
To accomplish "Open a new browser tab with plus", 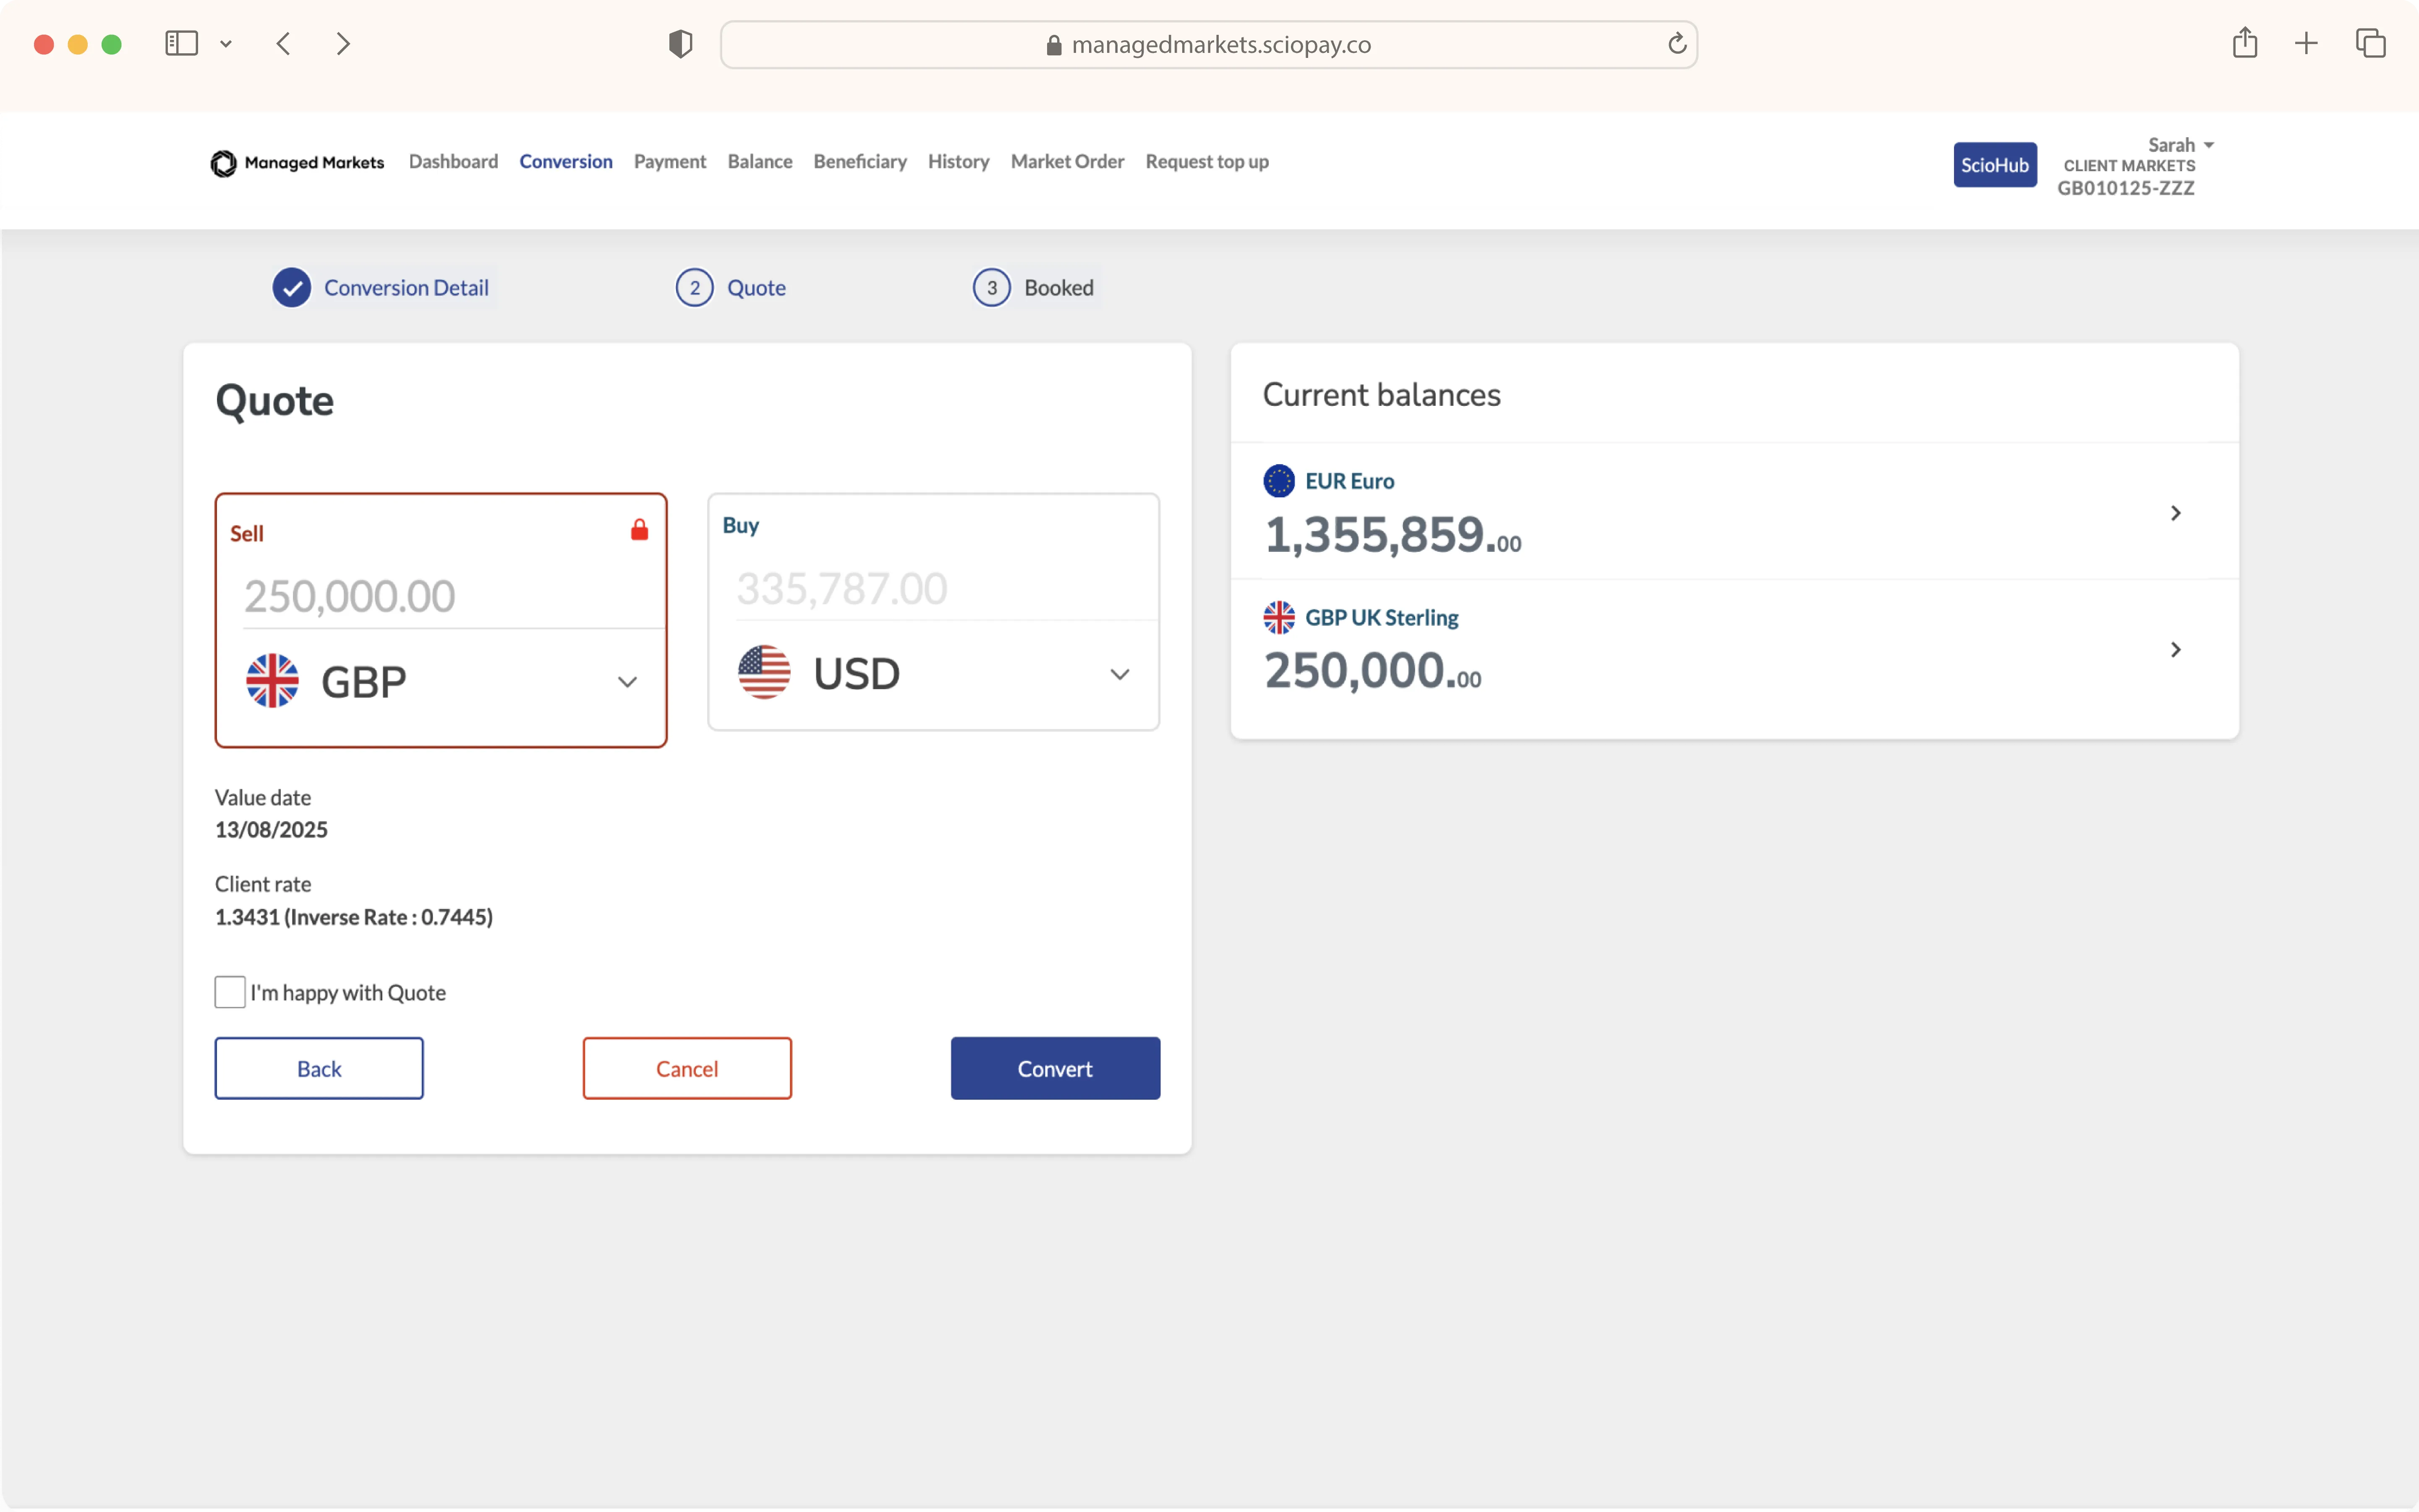I will tap(2306, 43).
